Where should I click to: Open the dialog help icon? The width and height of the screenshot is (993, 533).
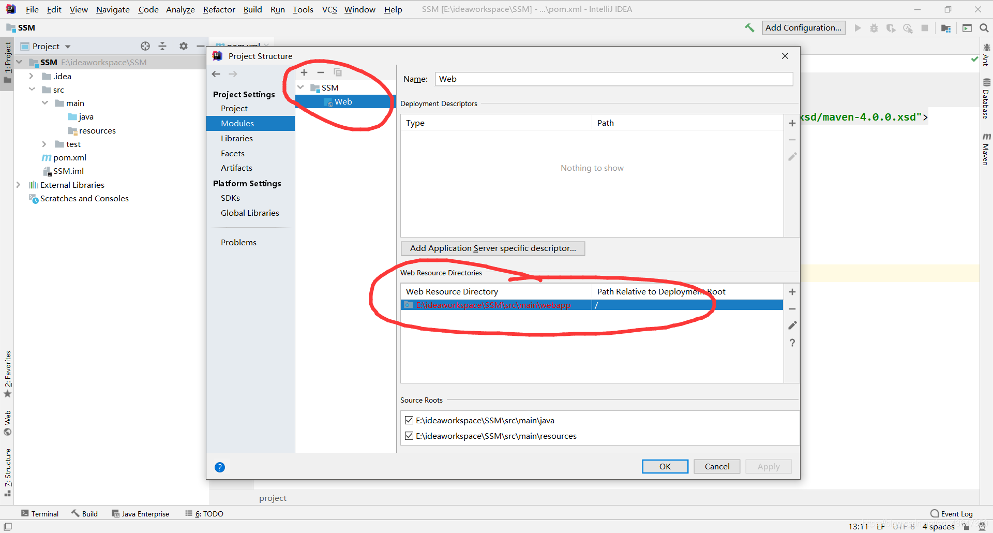point(220,467)
